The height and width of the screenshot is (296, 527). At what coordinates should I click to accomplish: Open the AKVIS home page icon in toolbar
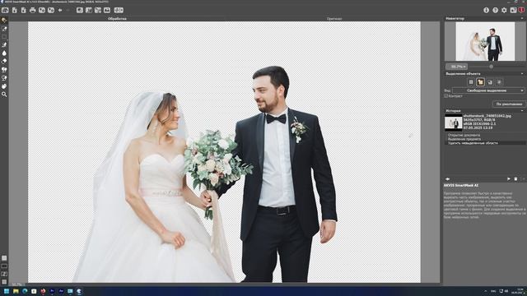pyautogui.click(x=5, y=11)
